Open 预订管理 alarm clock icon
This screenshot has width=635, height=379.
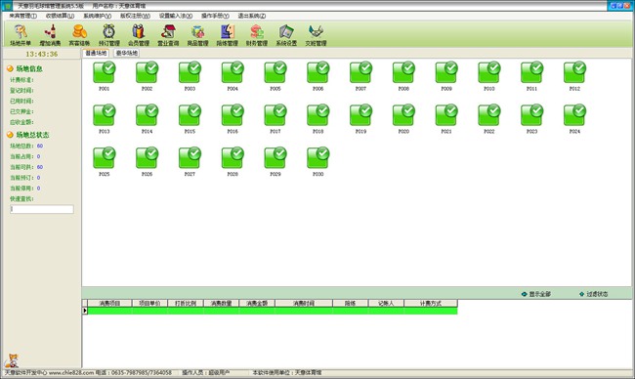[109, 35]
